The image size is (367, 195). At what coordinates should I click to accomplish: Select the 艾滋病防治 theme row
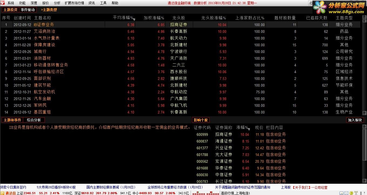tap(180, 31)
